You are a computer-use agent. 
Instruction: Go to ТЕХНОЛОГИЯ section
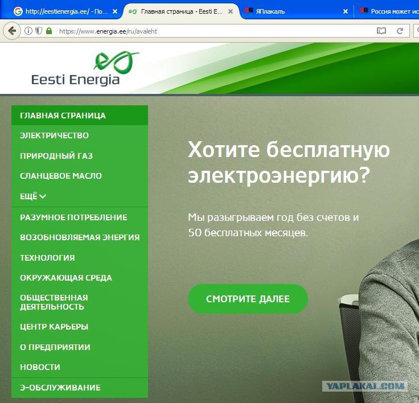(x=80, y=258)
